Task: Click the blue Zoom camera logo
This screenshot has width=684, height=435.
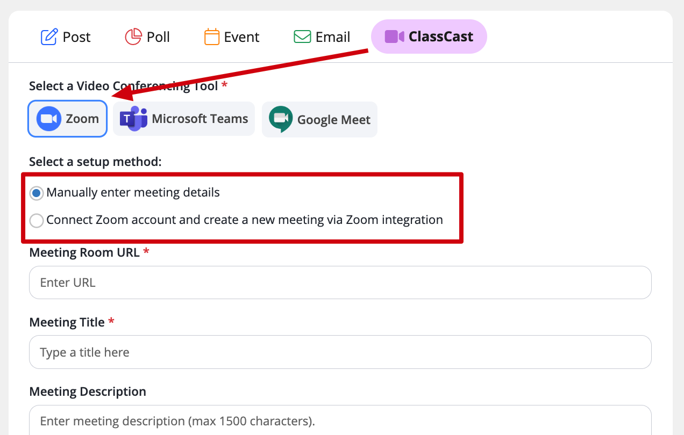Action: tap(49, 119)
